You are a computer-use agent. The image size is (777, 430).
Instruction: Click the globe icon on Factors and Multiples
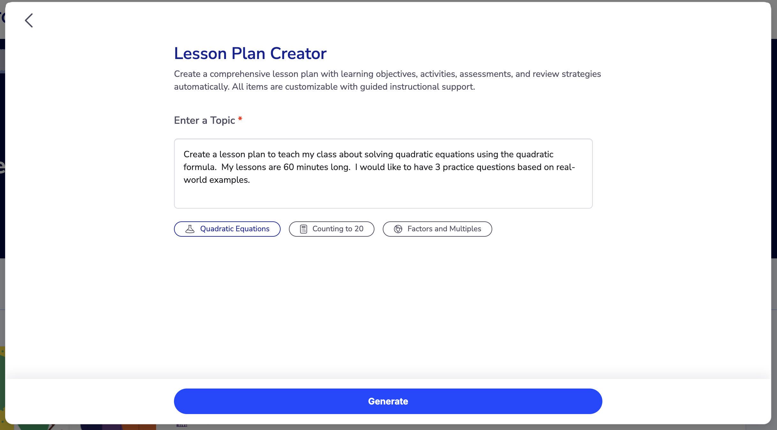[x=398, y=229]
